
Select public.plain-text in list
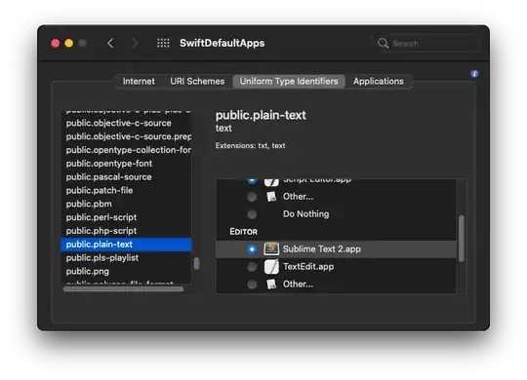[x=126, y=245]
